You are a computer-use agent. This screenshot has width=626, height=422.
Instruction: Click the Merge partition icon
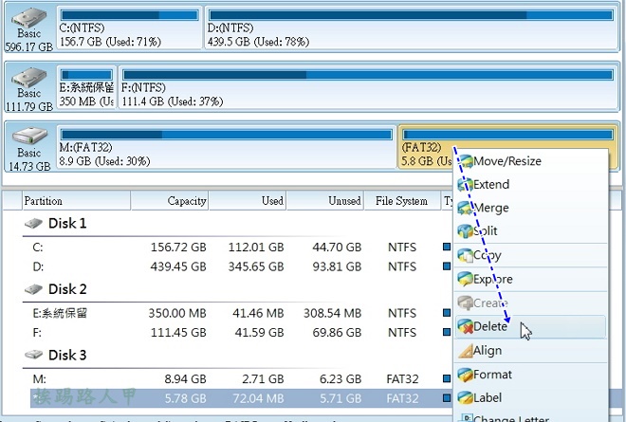(x=465, y=208)
